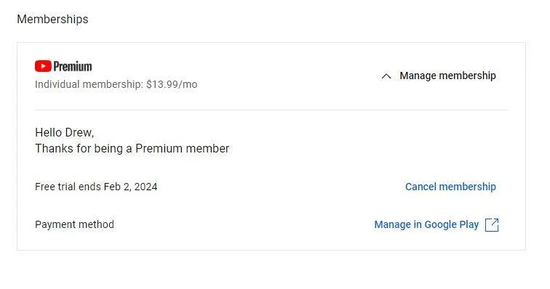Click the Feb 2, 2024 date
Image resolution: width=550 pixels, height=289 pixels.
[130, 187]
